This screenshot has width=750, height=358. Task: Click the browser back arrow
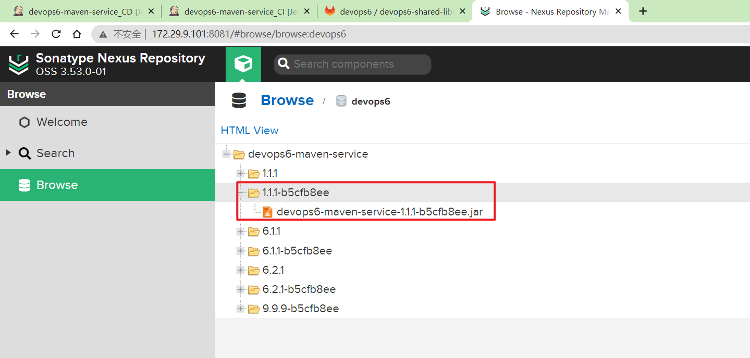coord(14,34)
